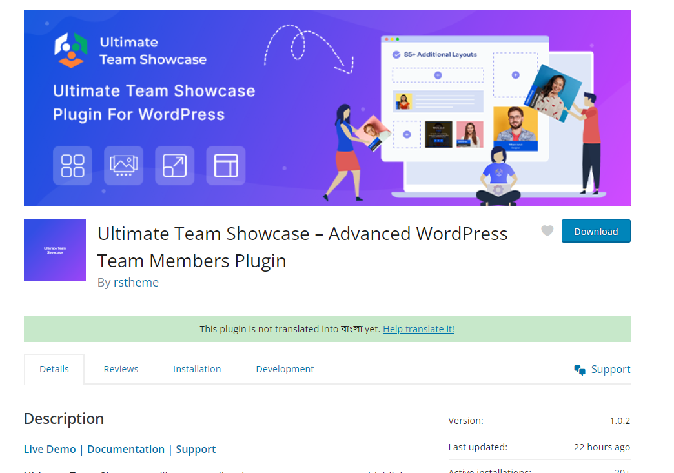The height and width of the screenshot is (473, 674).
Task: Click the 'Version:' label
Action: coord(466,421)
